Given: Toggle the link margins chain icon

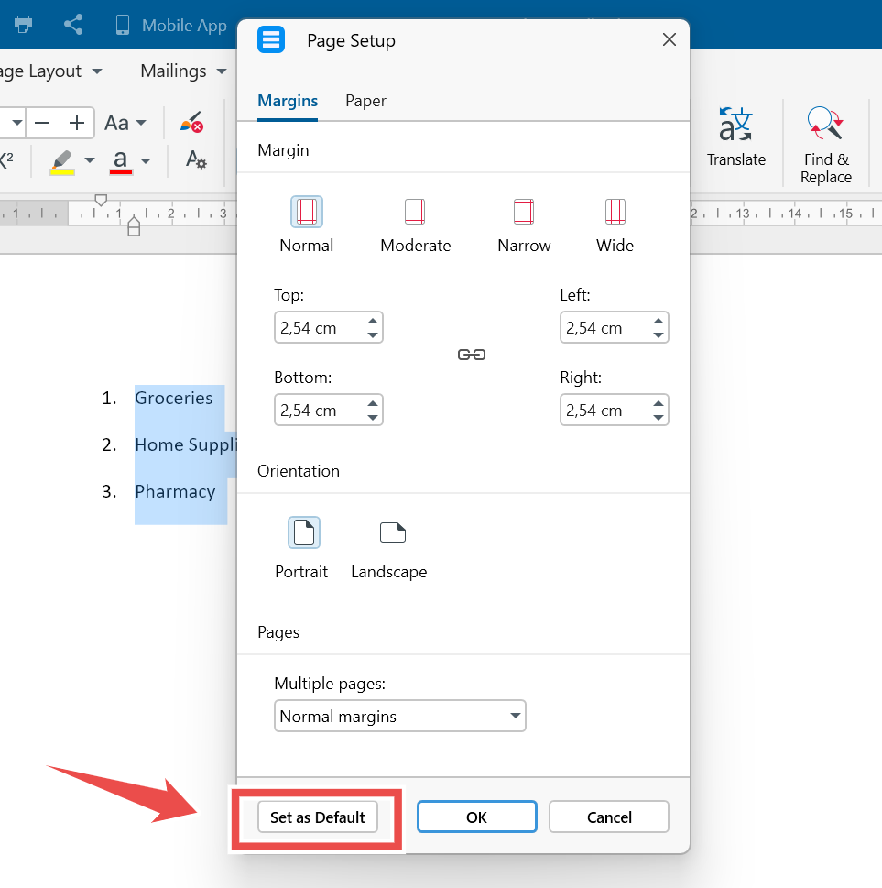Looking at the screenshot, I should (x=472, y=355).
